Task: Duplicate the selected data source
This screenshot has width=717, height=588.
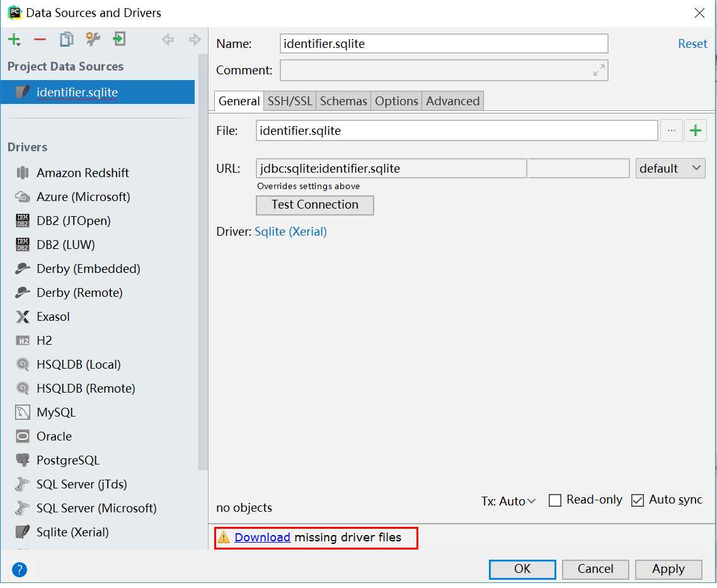Action: 66,39
